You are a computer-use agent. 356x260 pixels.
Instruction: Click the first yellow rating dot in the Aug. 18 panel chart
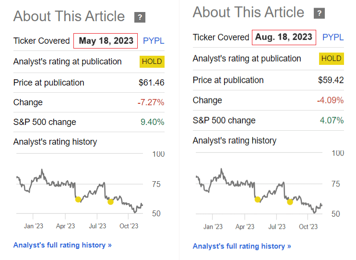click(x=258, y=199)
